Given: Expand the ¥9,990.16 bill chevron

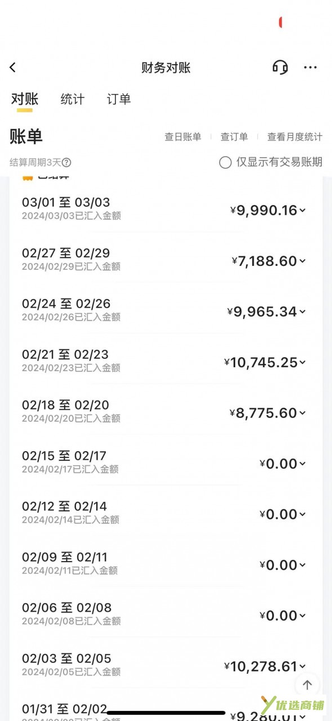Looking at the screenshot, I should (303, 211).
